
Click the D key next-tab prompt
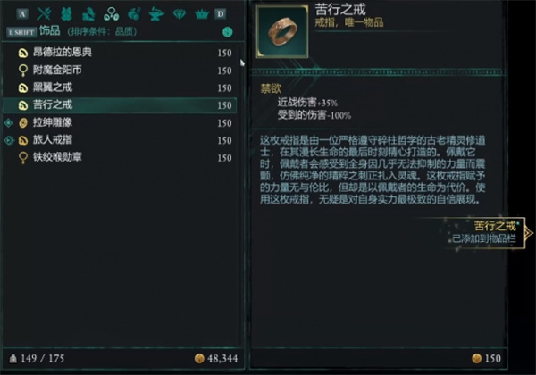pyautogui.click(x=221, y=14)
